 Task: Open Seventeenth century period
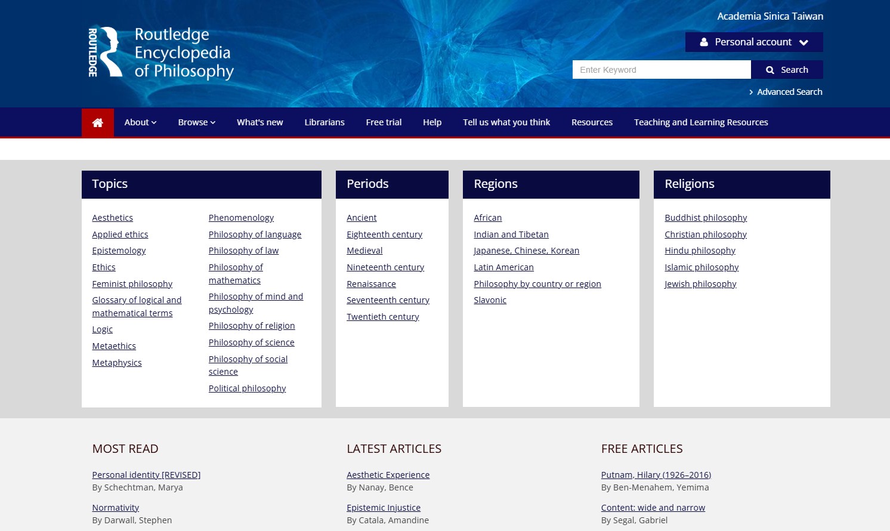click(388, 300)
